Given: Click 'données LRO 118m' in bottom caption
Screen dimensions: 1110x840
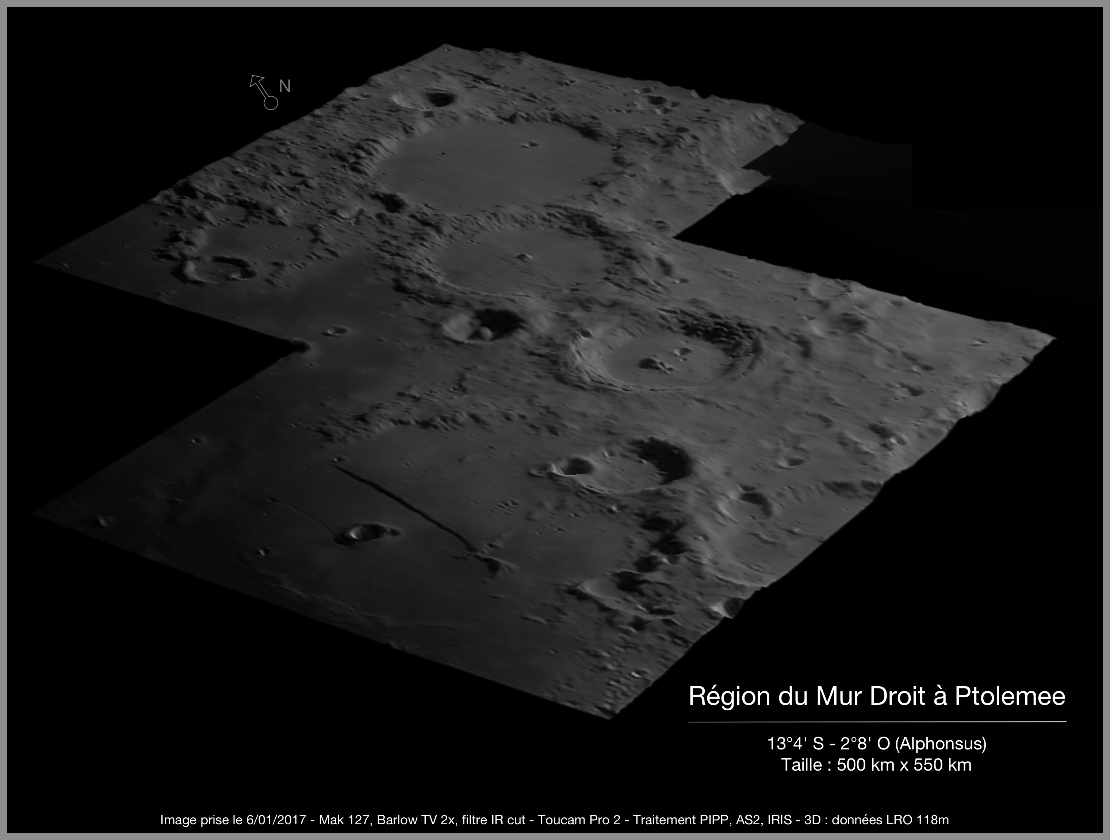Looking at the screenshot, I should click(x=890, y=820).
